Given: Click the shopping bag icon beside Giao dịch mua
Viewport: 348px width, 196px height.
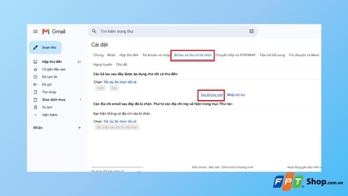Looking at the screenshot, I should (35, 100).
